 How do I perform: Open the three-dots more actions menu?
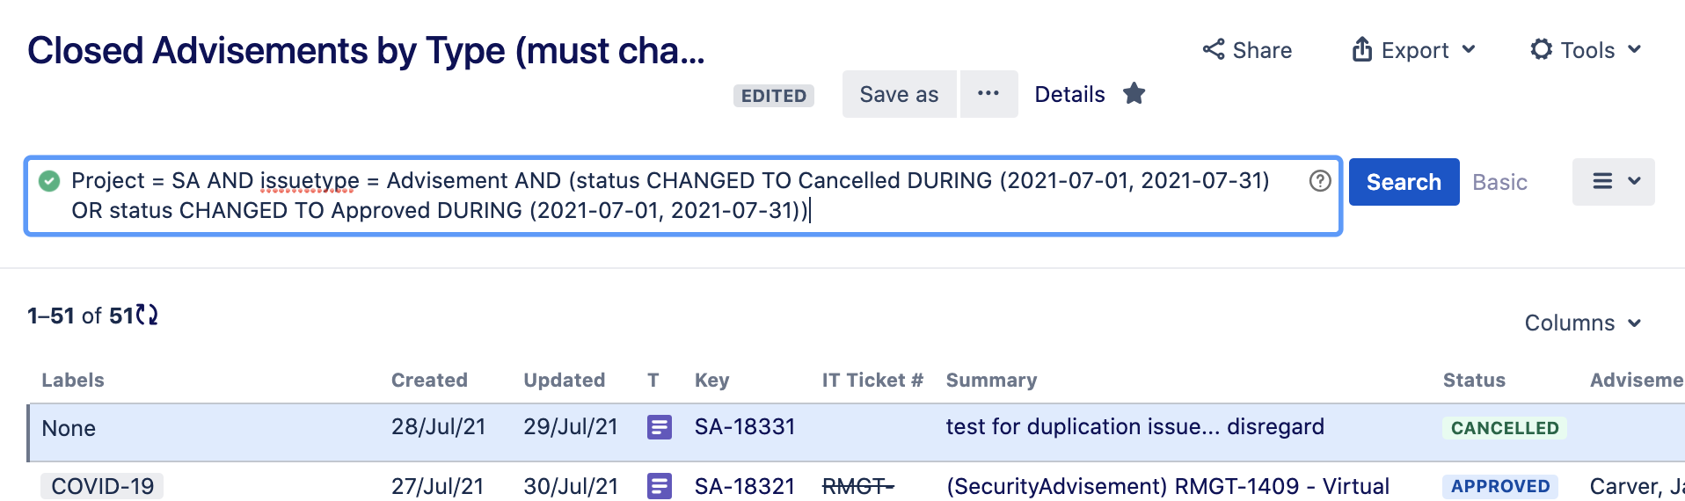pyautogui.click(x=988, y=94)
